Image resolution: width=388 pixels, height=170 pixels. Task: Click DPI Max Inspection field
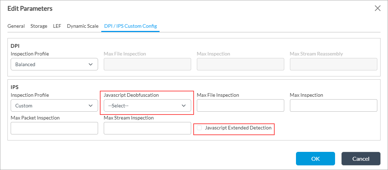click(240, 64)
